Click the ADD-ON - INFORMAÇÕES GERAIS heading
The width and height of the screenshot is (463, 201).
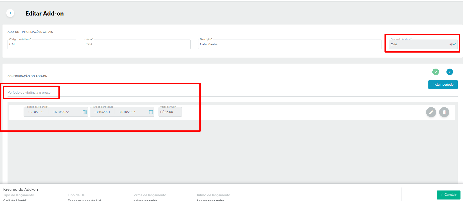tap(30, 32)
